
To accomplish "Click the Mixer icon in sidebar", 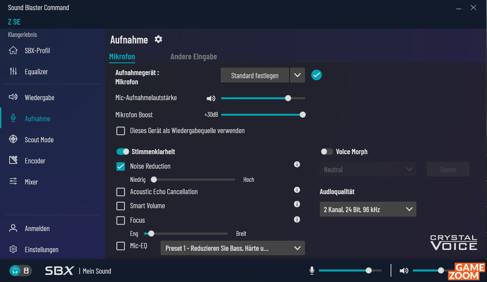I will (x=13, y=181).
